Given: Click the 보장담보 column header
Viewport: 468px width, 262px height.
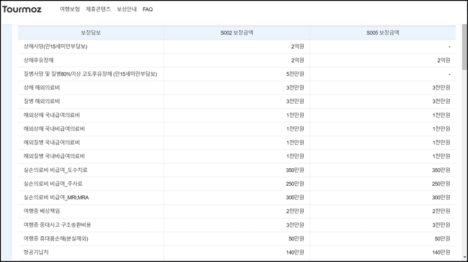Looking at the screenshot, I should coord(91,33).
